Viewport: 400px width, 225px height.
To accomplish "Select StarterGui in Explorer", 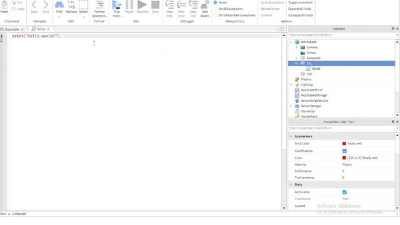I will coord(308,111).
